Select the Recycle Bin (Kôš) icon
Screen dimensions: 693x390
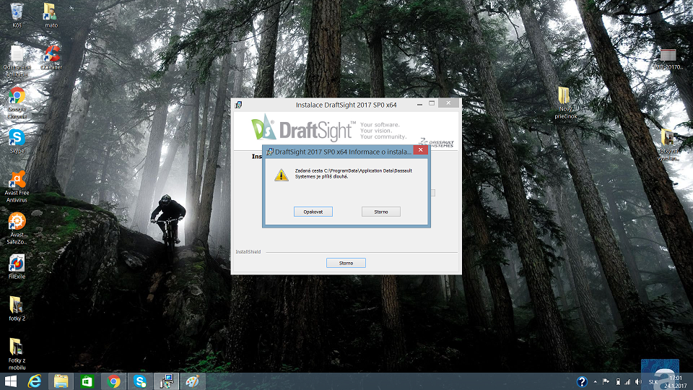(17, 12)
